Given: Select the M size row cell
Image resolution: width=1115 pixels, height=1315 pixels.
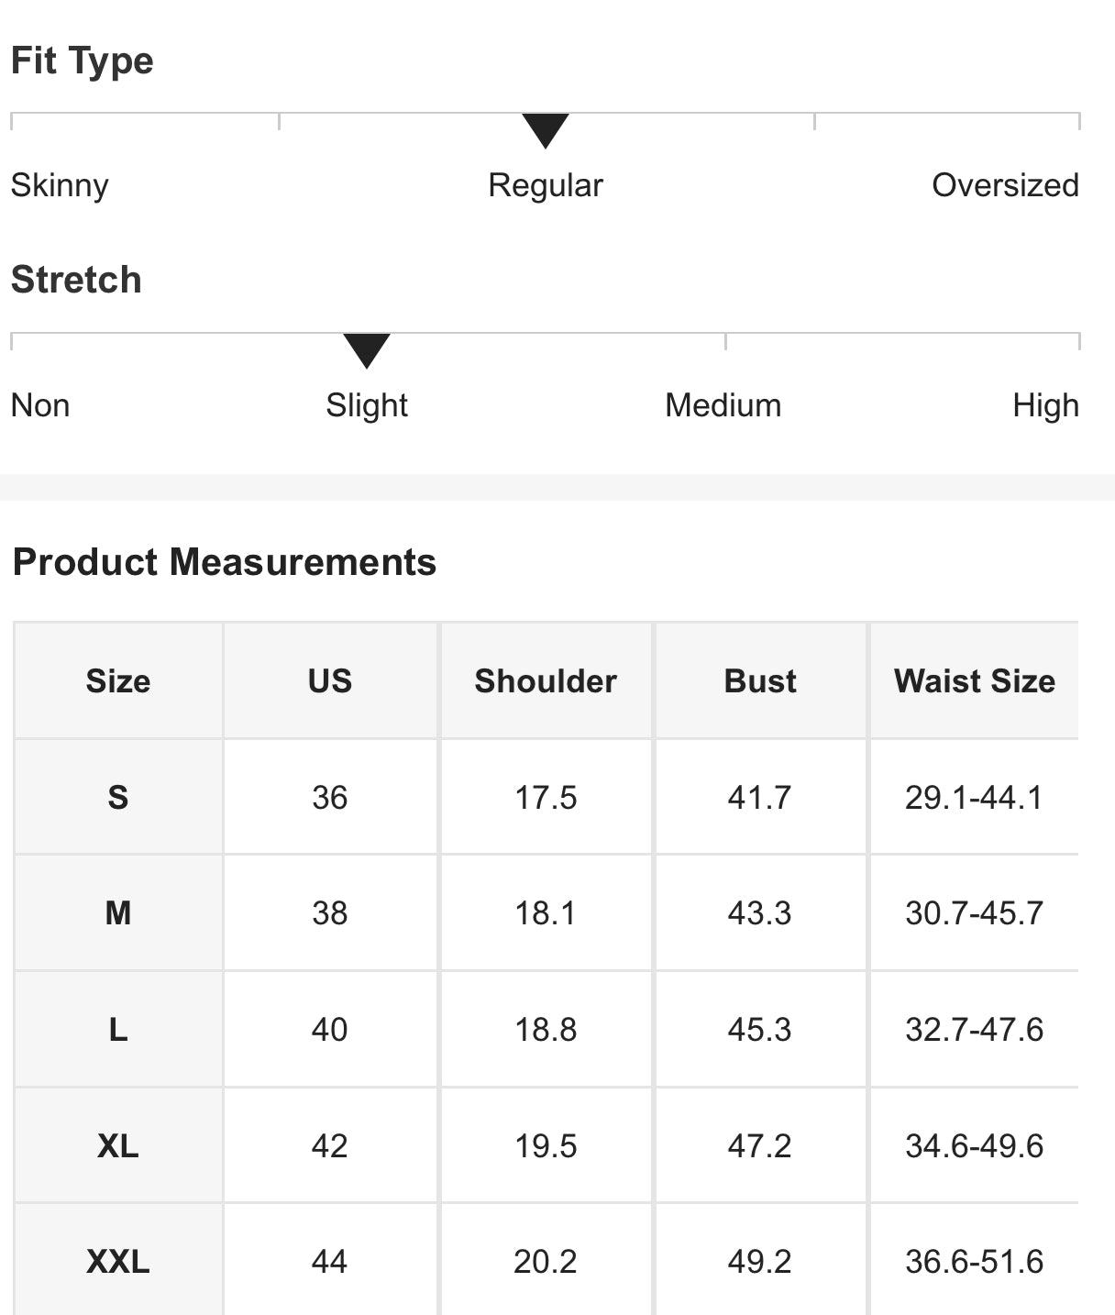Looking at the screenshot, I should click(118, 913).
